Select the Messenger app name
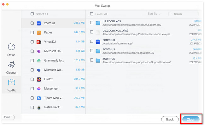This screenshot has height=125, width=205. coord(51,88)
